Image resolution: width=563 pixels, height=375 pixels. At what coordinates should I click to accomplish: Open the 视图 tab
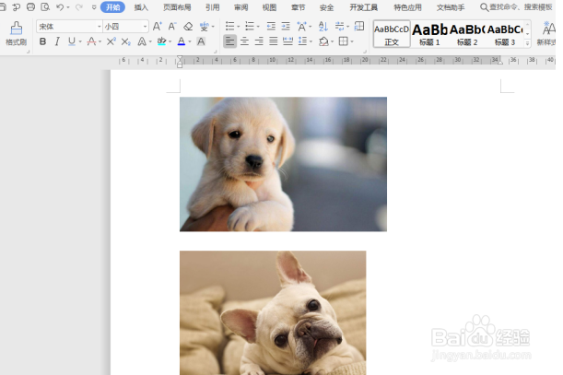[269, 7]
